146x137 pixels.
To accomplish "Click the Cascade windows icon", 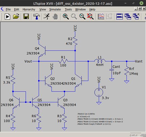I will pos(128,17).
